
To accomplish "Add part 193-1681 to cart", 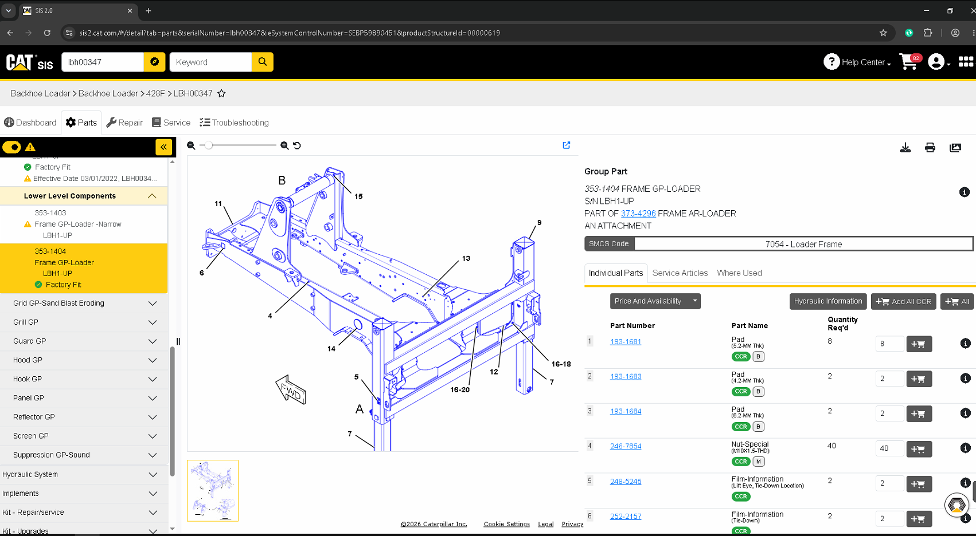I will [919, 344].
